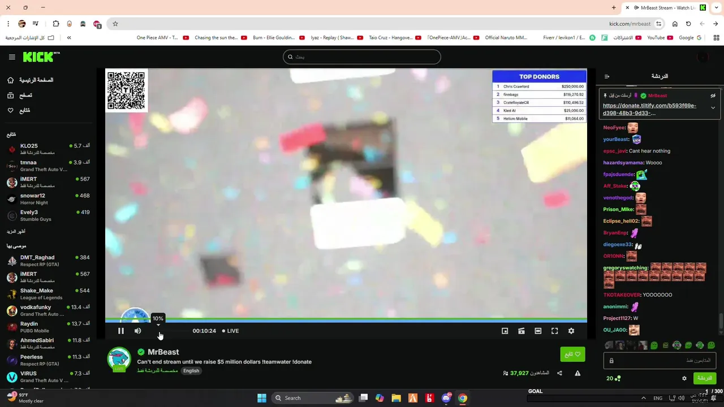Go to Home in sidebar
The width and height of the screenshot is (724, 407).
[x=31, y=80]
